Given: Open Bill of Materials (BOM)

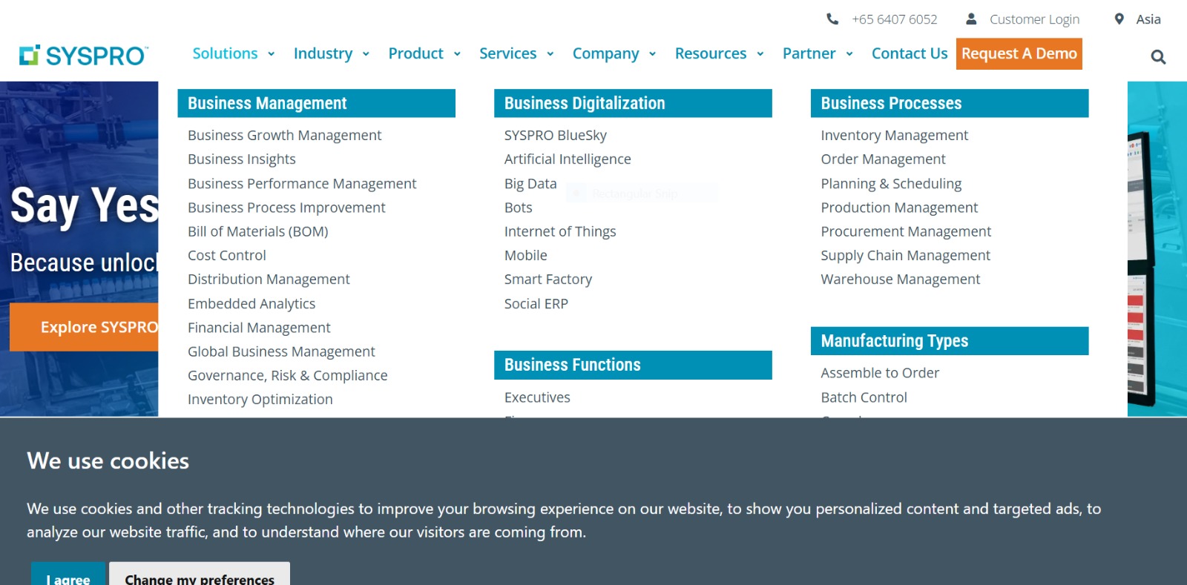Looking at the screenshot, I should [x=258, y=231].
